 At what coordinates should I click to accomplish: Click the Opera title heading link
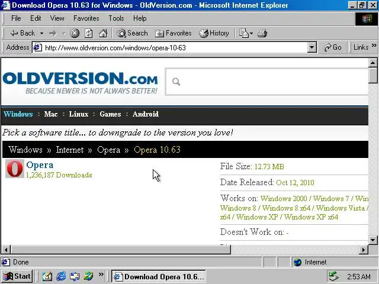[40, 164]
